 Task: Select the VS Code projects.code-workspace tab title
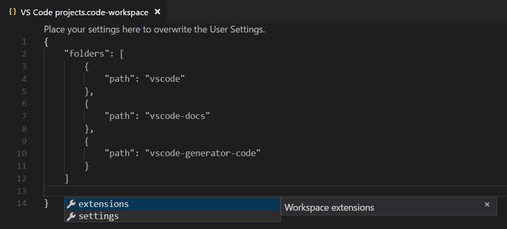[x=84, y=12]
